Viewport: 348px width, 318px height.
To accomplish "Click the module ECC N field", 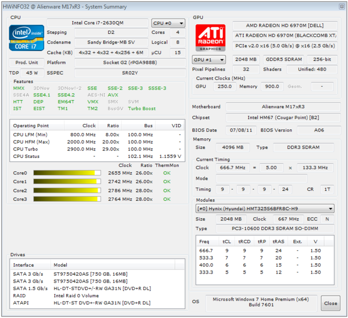I will click(327, 219).
